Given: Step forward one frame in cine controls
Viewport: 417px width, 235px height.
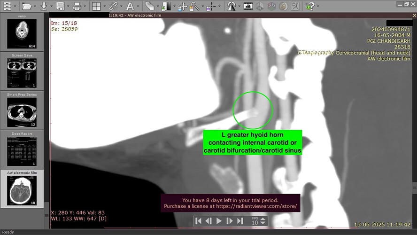Looking at the screenshot, I should pos(229,221).
